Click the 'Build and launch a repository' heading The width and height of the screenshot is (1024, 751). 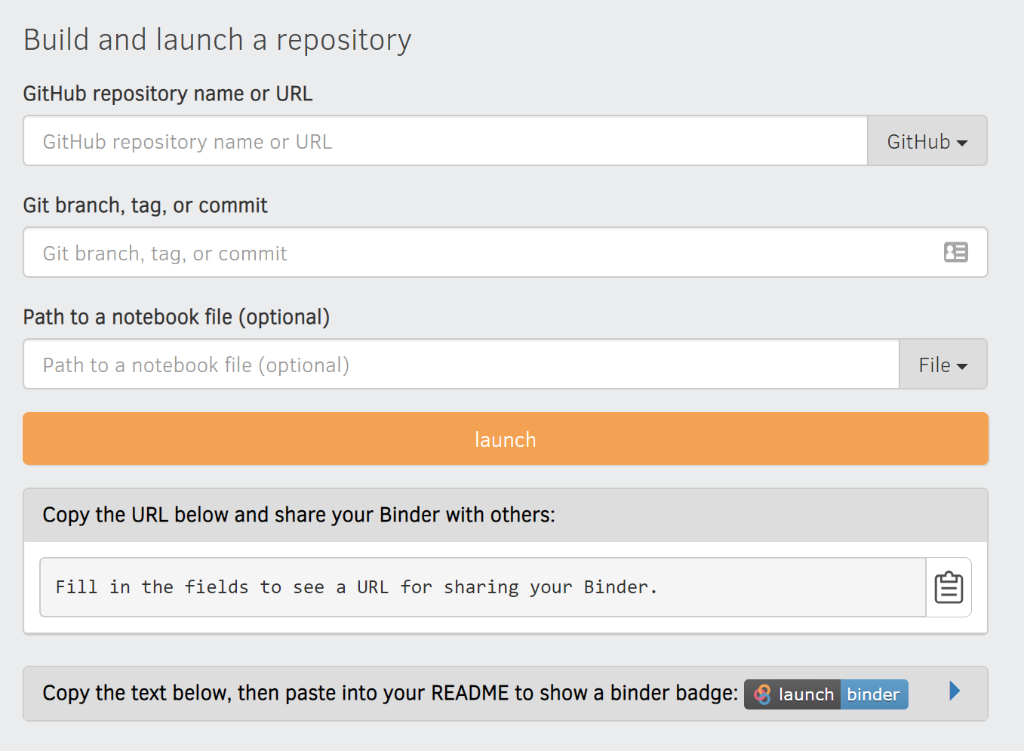pyautogui.click(x=217, y=39)
